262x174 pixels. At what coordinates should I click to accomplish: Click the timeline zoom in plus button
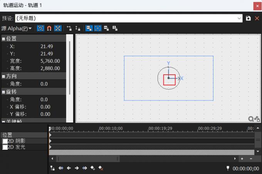point(242,159)
